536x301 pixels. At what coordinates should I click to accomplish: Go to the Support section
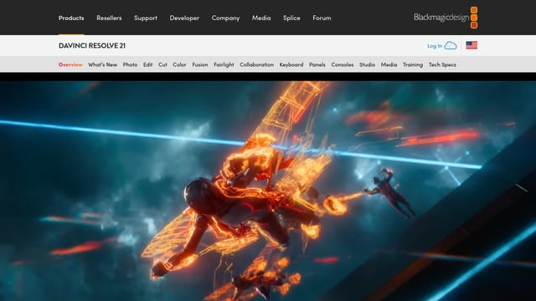click(x=146, y=18)
